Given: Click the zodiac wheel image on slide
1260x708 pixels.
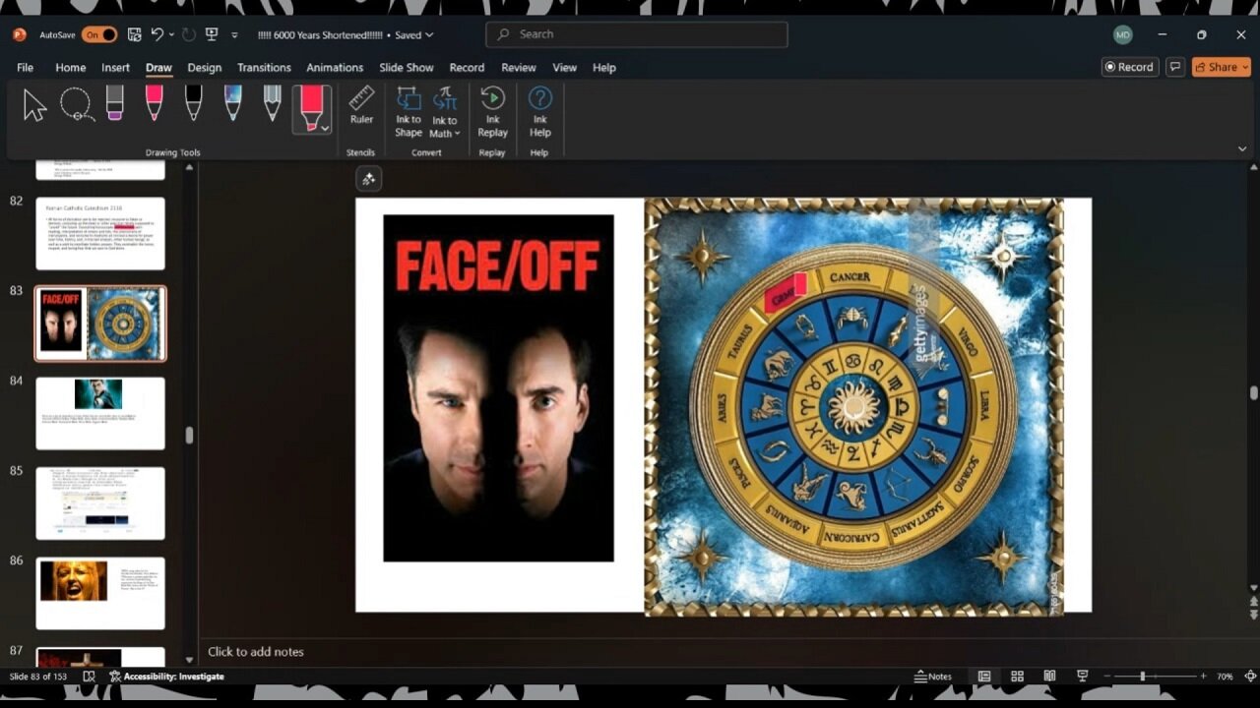Looking at the screenshot, I should coord(853,406).
